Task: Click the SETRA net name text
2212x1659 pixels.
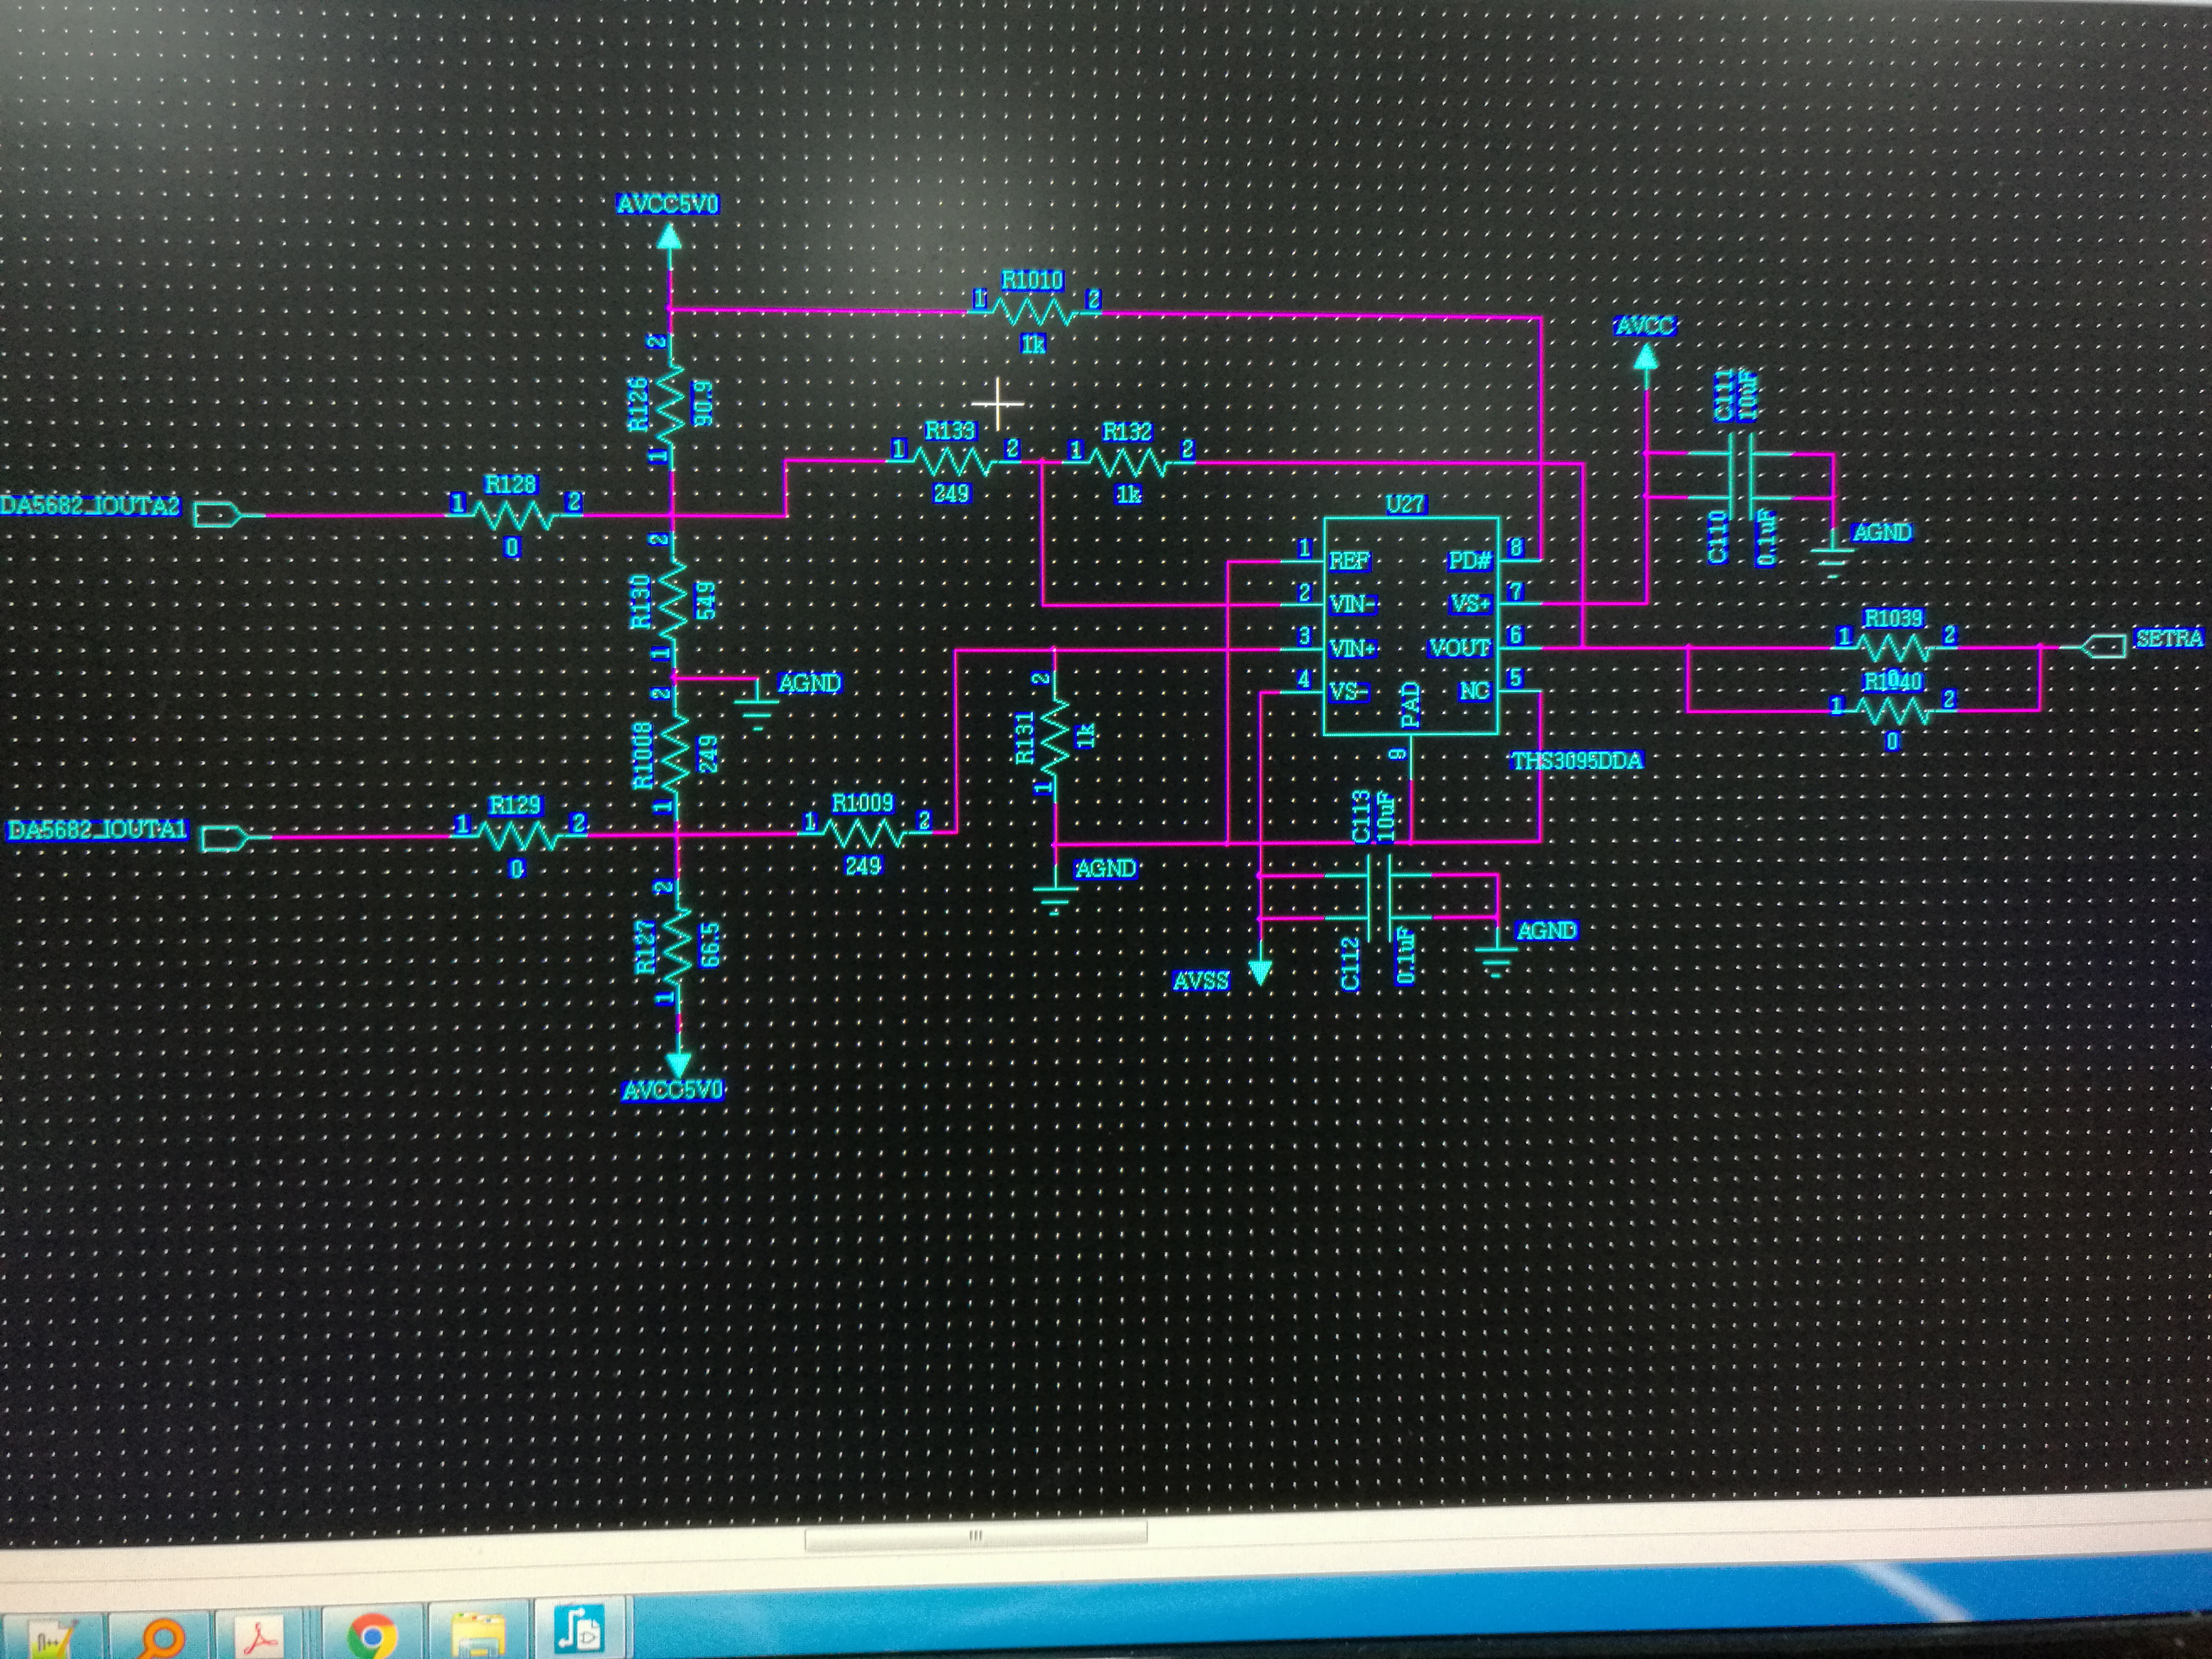Action: pos(2169,638)
